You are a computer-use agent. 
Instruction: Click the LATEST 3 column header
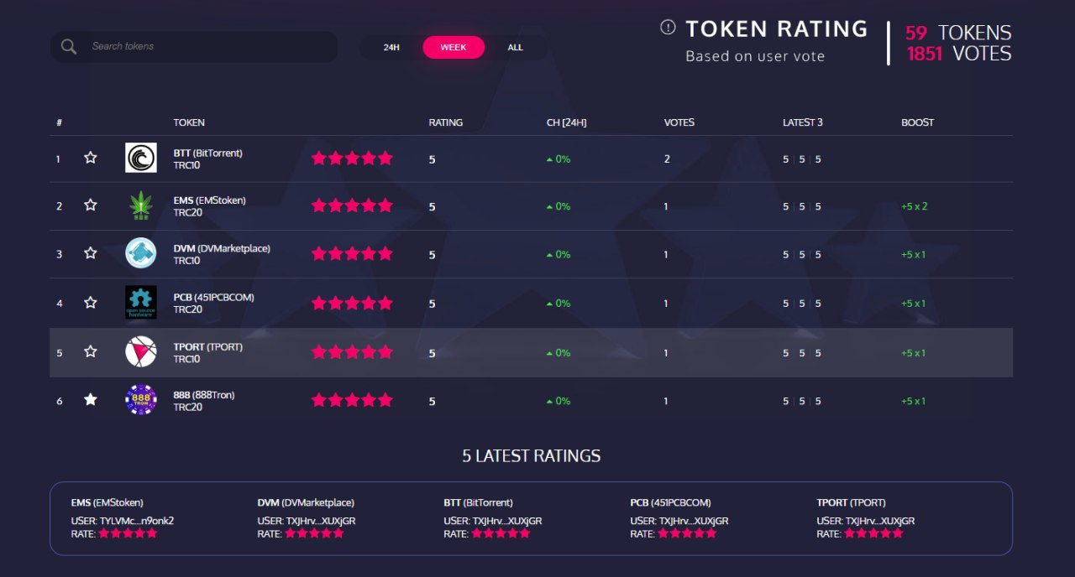[803, 122]
